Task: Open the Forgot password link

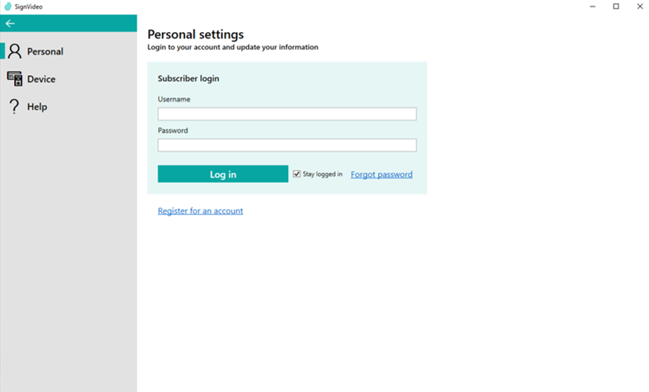Action: tap(381, 174)
